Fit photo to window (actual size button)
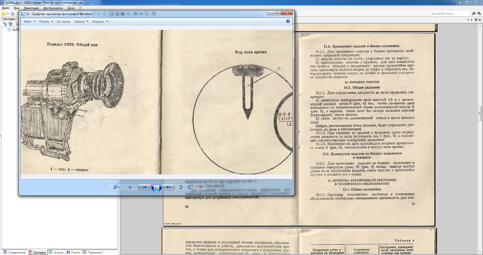Screen dimensions: 483x255 pos(130,187)
